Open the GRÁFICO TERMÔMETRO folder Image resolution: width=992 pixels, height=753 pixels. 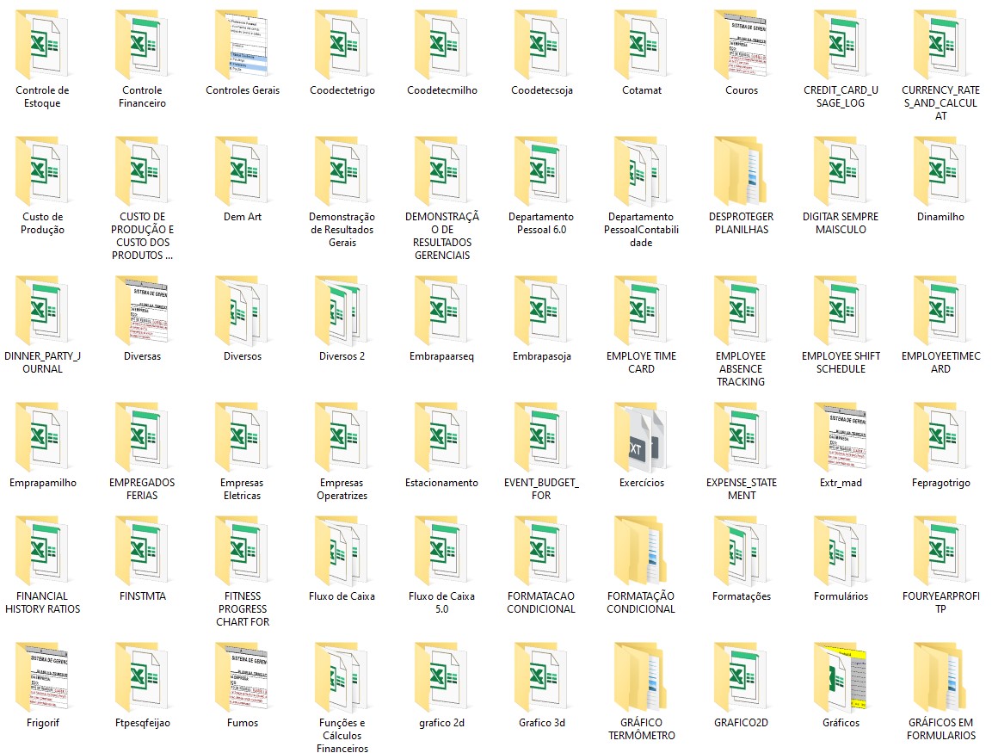[641, 676]
